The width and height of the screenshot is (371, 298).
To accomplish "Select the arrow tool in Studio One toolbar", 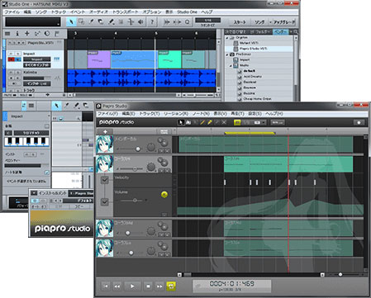I will (71, 21).
